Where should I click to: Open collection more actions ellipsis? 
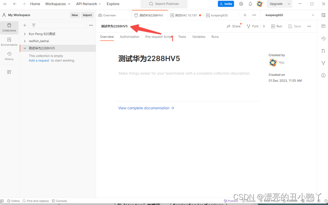[x=309, y=26]
